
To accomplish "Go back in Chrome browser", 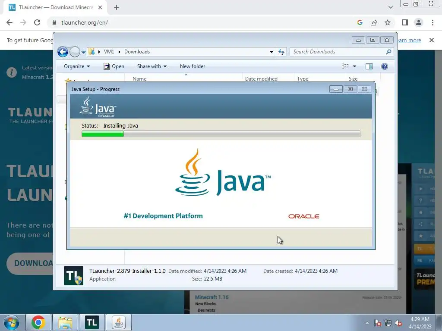I will 9,22.
